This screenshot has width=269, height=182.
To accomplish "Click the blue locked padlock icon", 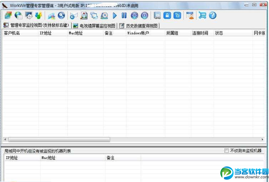I will [167, 15].
